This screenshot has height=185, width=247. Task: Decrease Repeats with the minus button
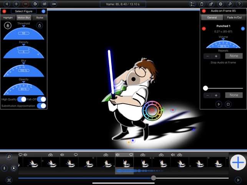(x=207, y=56)
